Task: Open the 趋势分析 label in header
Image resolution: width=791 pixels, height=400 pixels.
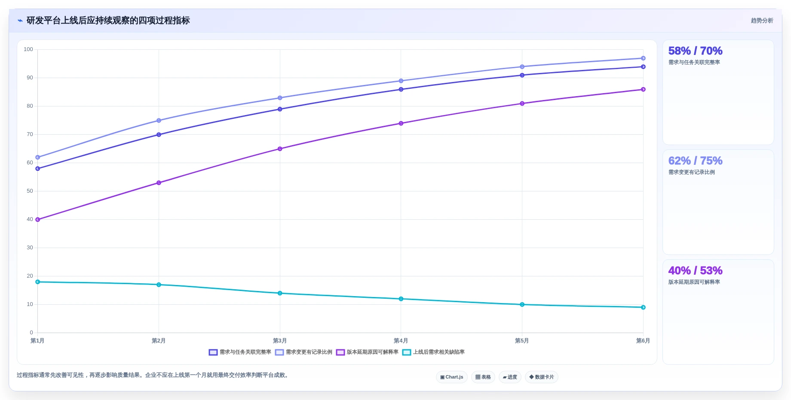Action: coord(762,21)
